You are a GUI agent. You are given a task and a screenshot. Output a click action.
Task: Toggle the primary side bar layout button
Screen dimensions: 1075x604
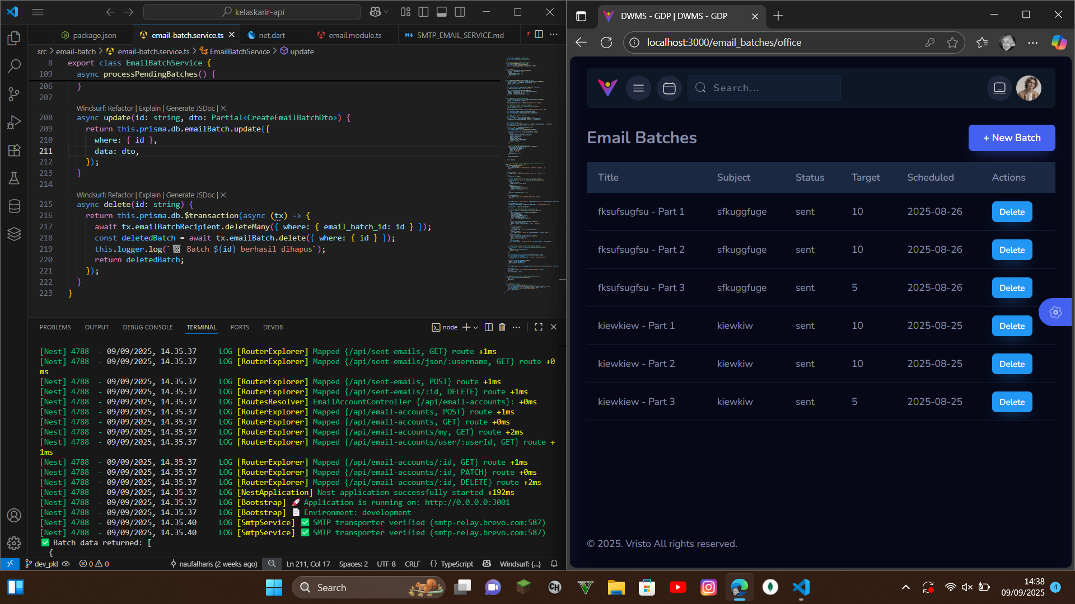(424, 12)
